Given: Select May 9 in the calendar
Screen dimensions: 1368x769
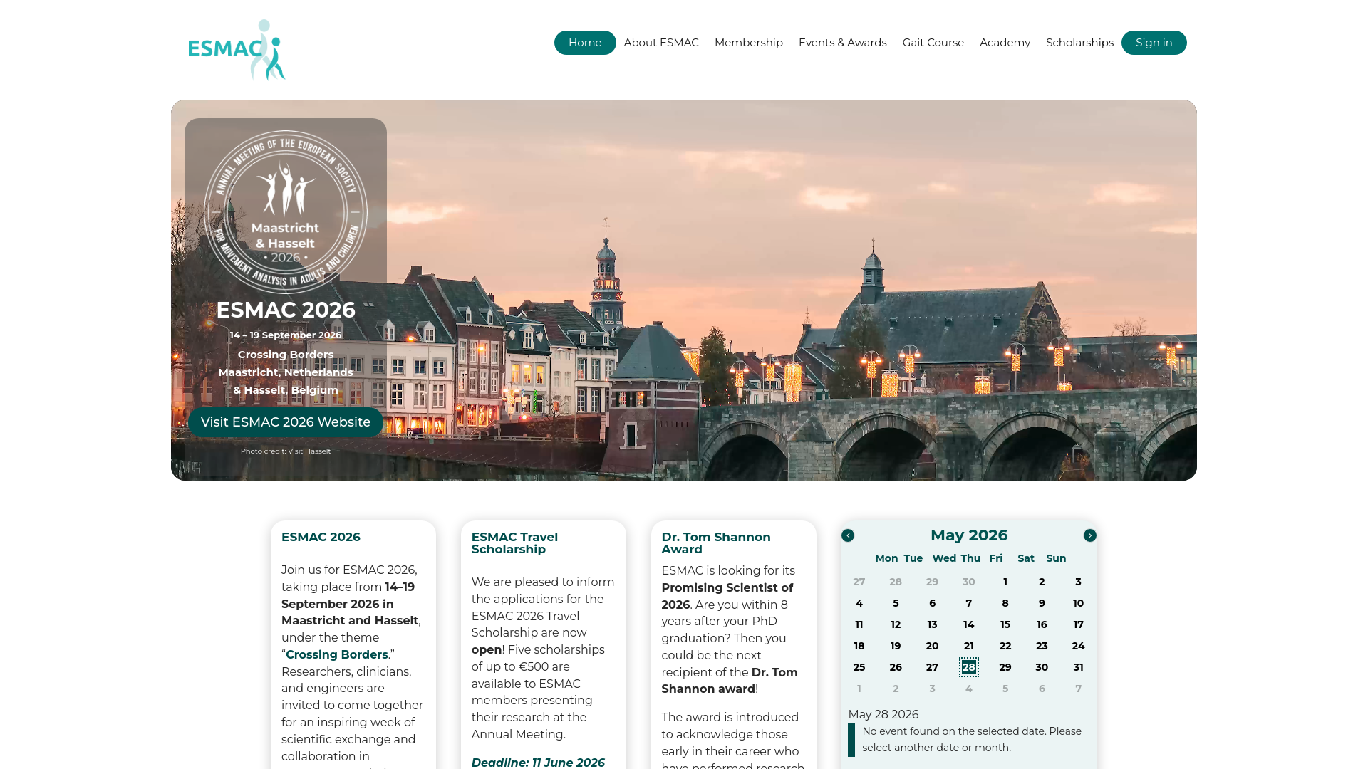Looking at the screenshot, I should click(x=1042, y=603).
